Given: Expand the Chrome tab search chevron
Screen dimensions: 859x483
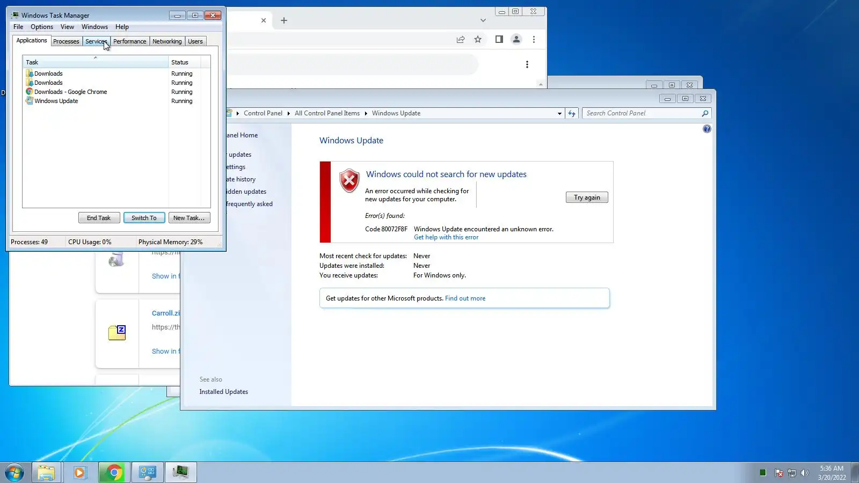Looking at the screenshot, I should tap(483, 20).
